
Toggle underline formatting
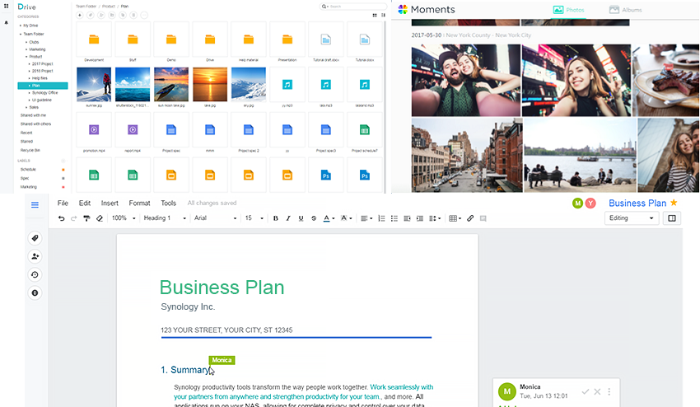(x=301, y=218)
